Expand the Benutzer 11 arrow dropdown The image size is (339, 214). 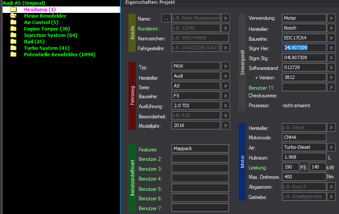tap(331, 87)
